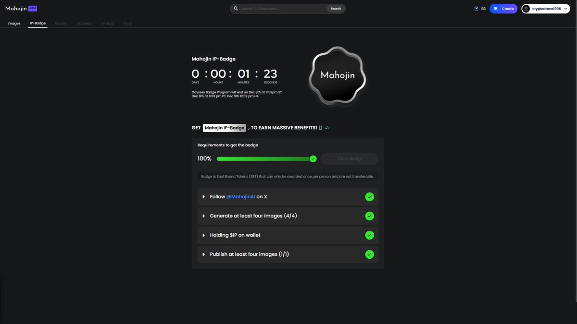Click the Odyssey Badge Program end notice
This screenshot has width=577, height=324.
click(237, 94)
